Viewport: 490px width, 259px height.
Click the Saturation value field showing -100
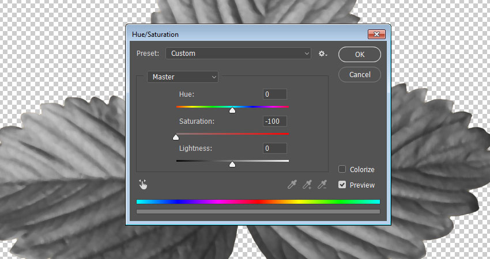[274, 121]
